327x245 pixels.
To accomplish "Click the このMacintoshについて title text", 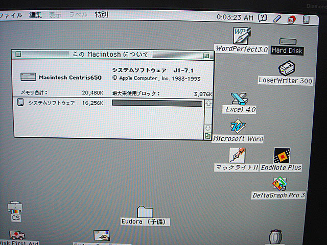I will 110,55.
